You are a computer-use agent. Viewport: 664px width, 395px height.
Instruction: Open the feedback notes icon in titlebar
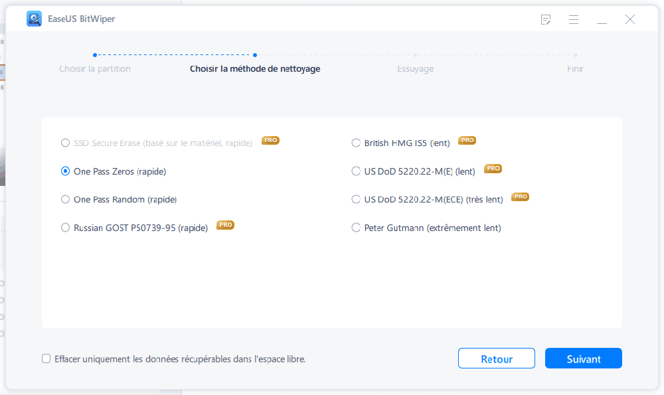coord(546,20)
